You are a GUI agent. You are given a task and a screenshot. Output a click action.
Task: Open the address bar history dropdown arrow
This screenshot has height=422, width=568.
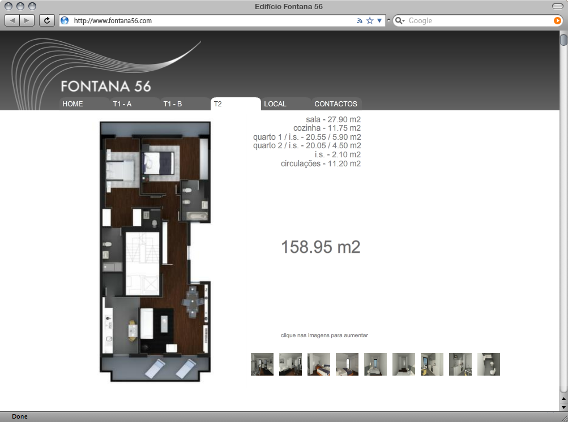379,20
